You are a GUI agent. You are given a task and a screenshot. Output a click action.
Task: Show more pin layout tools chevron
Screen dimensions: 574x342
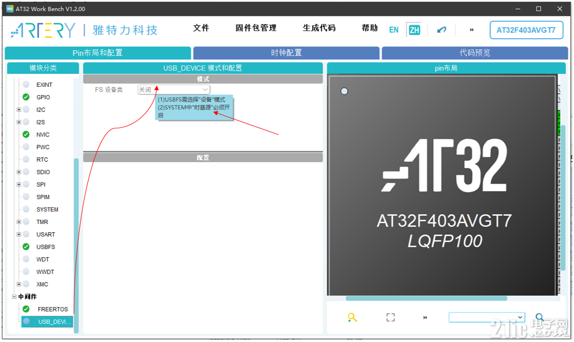coord(425,317)
